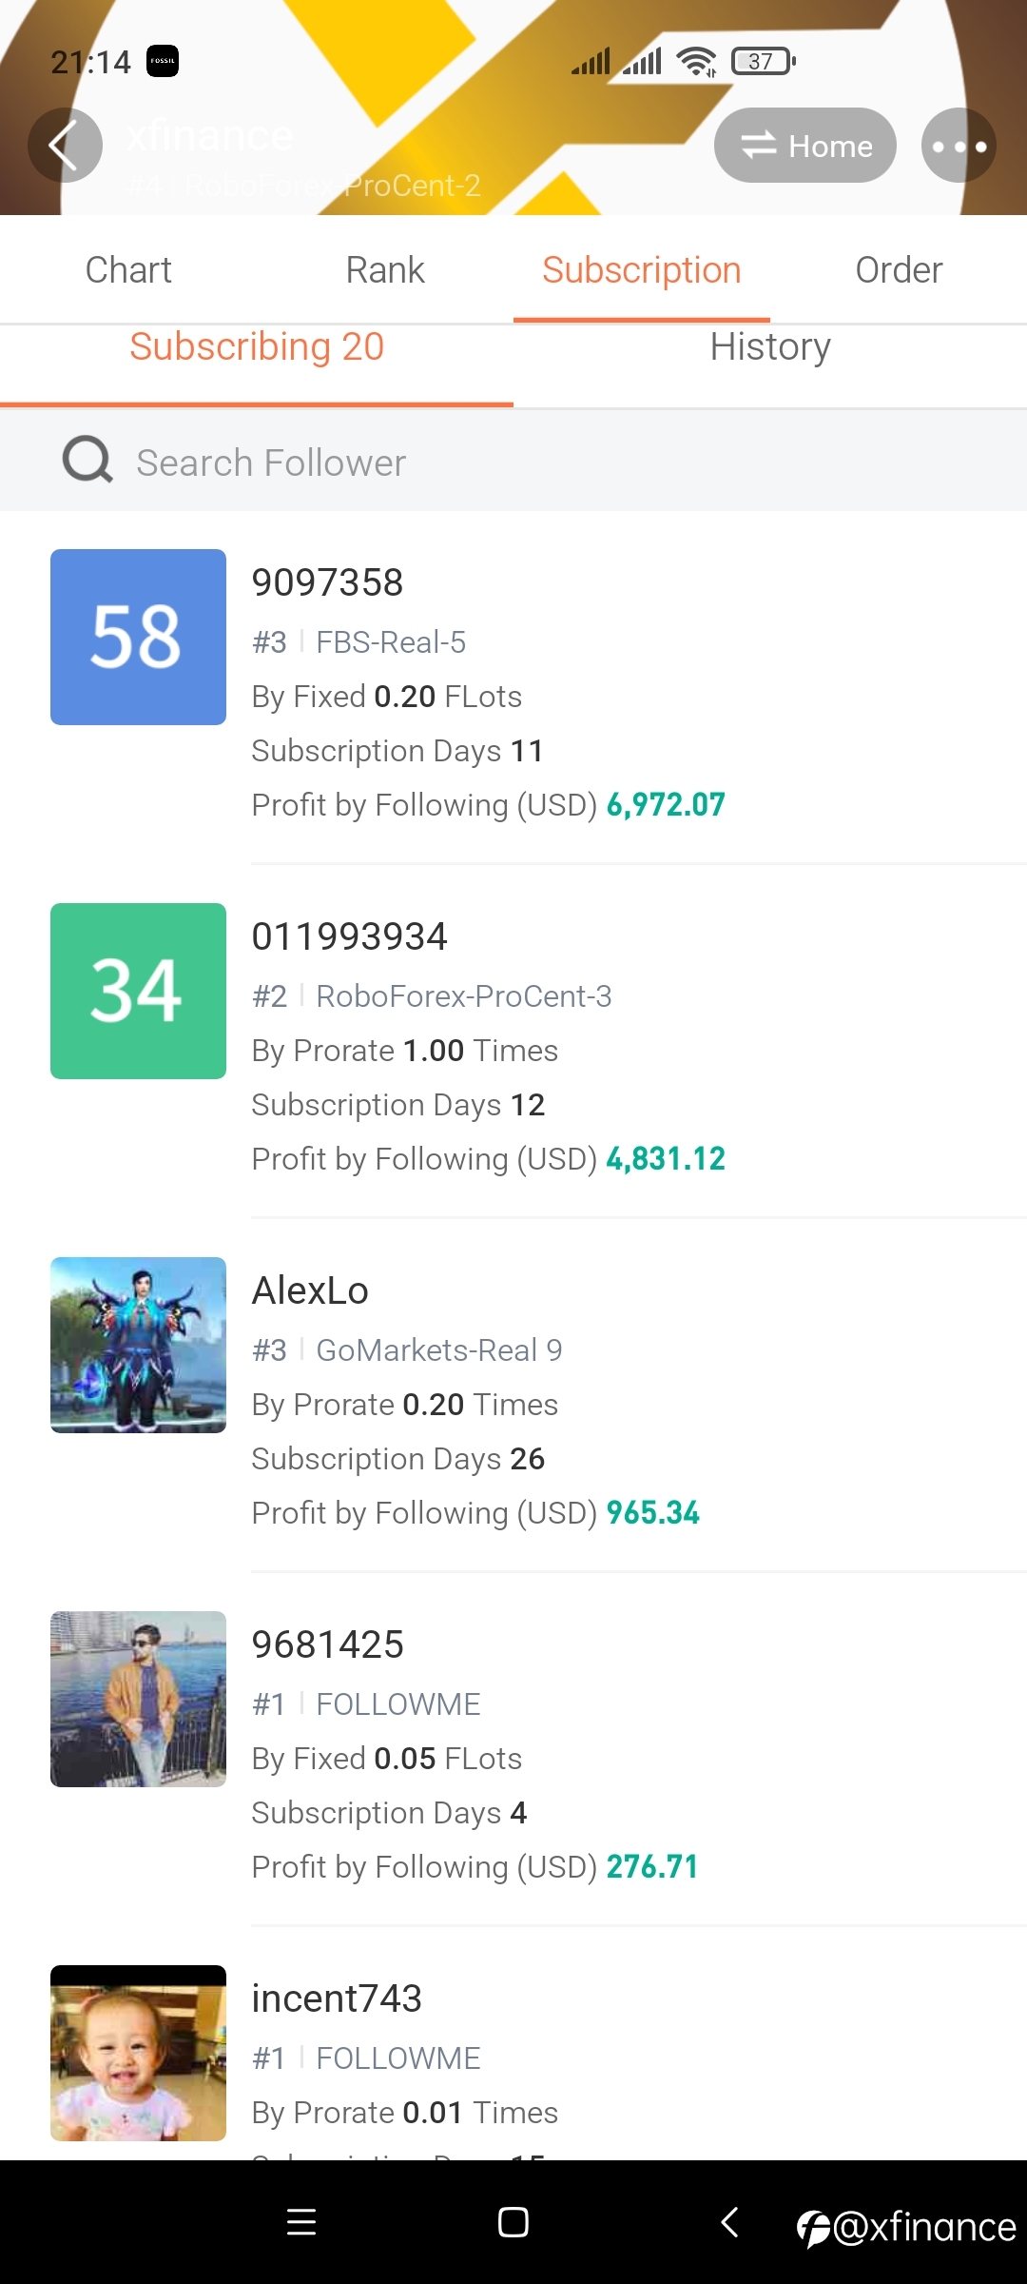Tap the search magnifier icon
The height and width of the screenshot is (2284, 1027).
click(x=87, y=461)
